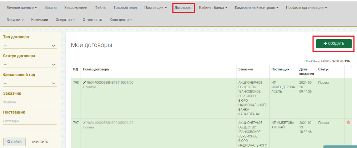Click the Найти search button

point(15,142)
